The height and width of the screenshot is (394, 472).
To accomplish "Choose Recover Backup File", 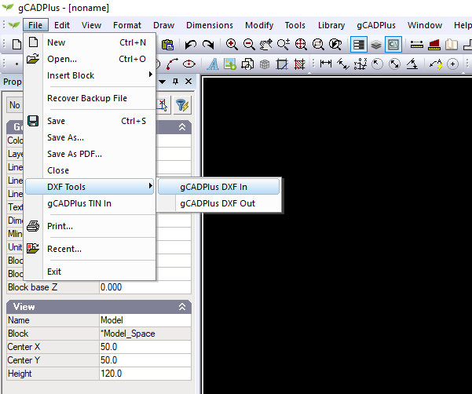I will pos(90,98).
